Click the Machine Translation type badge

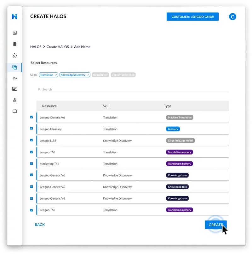pos(180,118)
